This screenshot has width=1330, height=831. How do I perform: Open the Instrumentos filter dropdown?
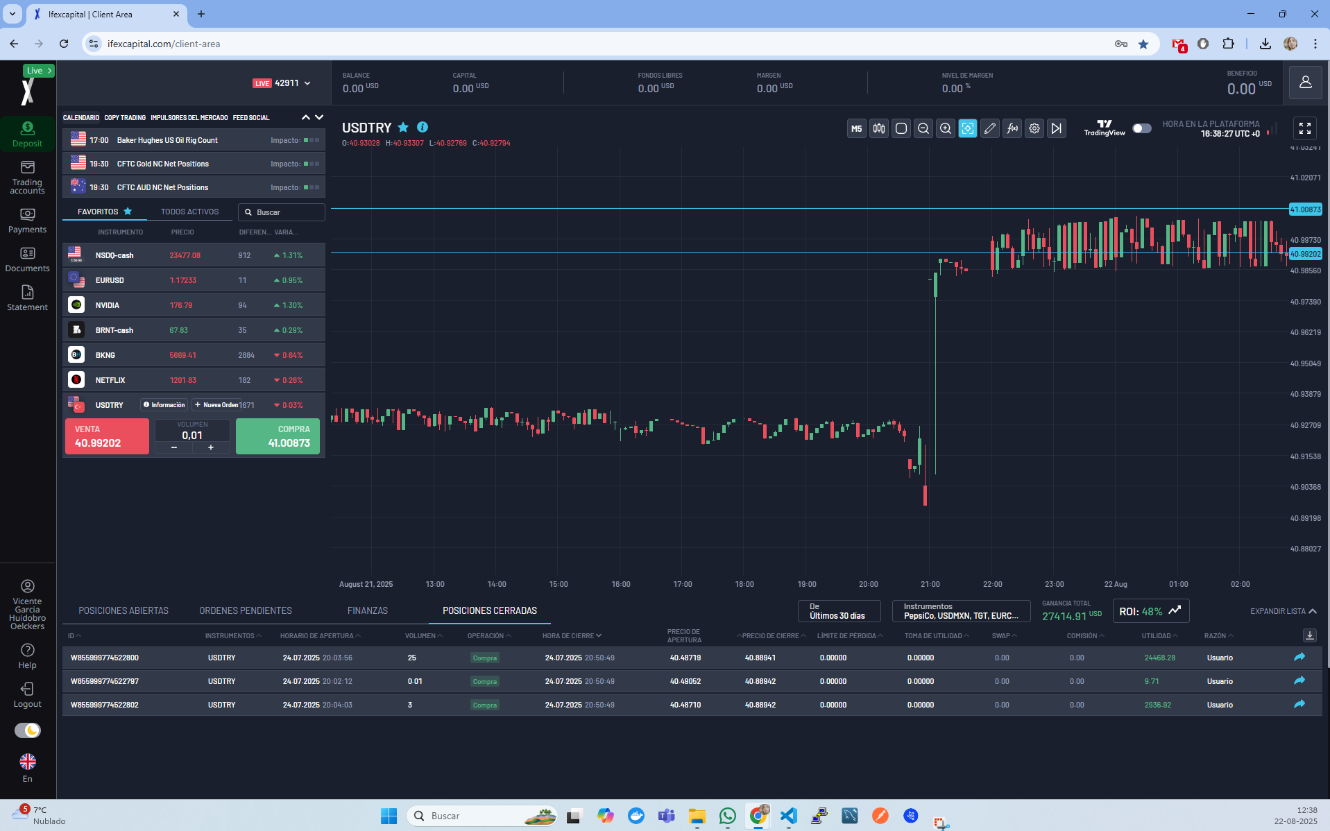962,611
